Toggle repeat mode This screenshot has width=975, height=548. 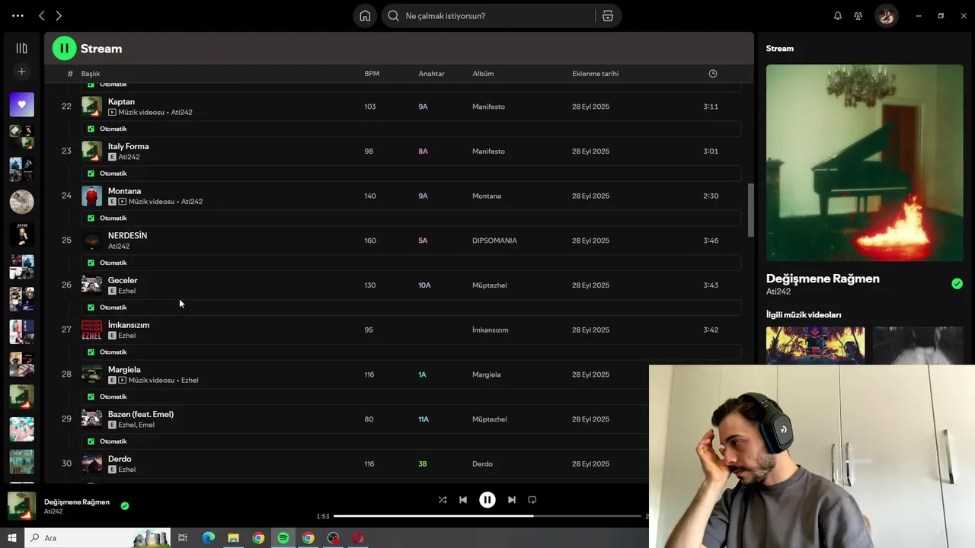(x=532, y=500)
